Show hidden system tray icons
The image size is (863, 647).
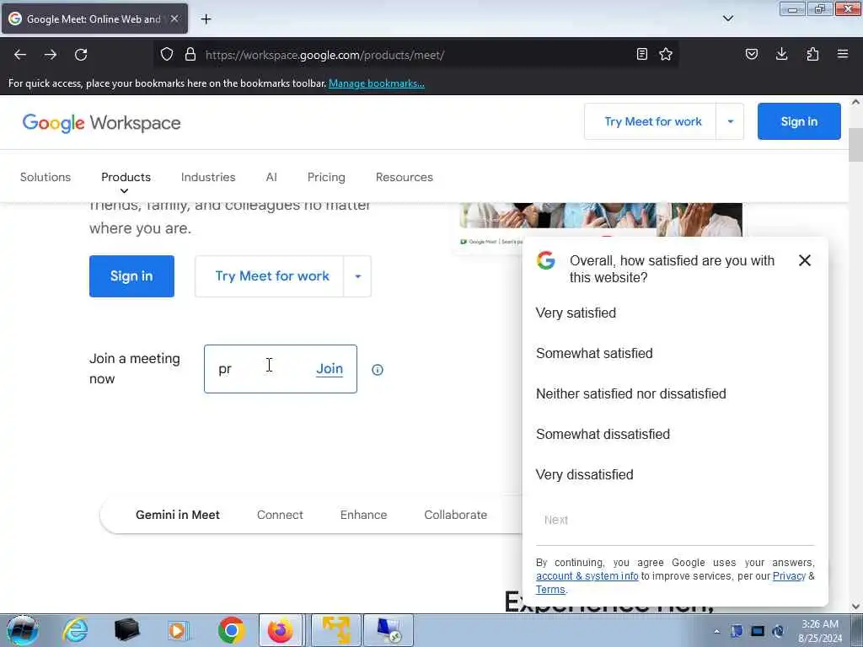[x=716, y=631]
